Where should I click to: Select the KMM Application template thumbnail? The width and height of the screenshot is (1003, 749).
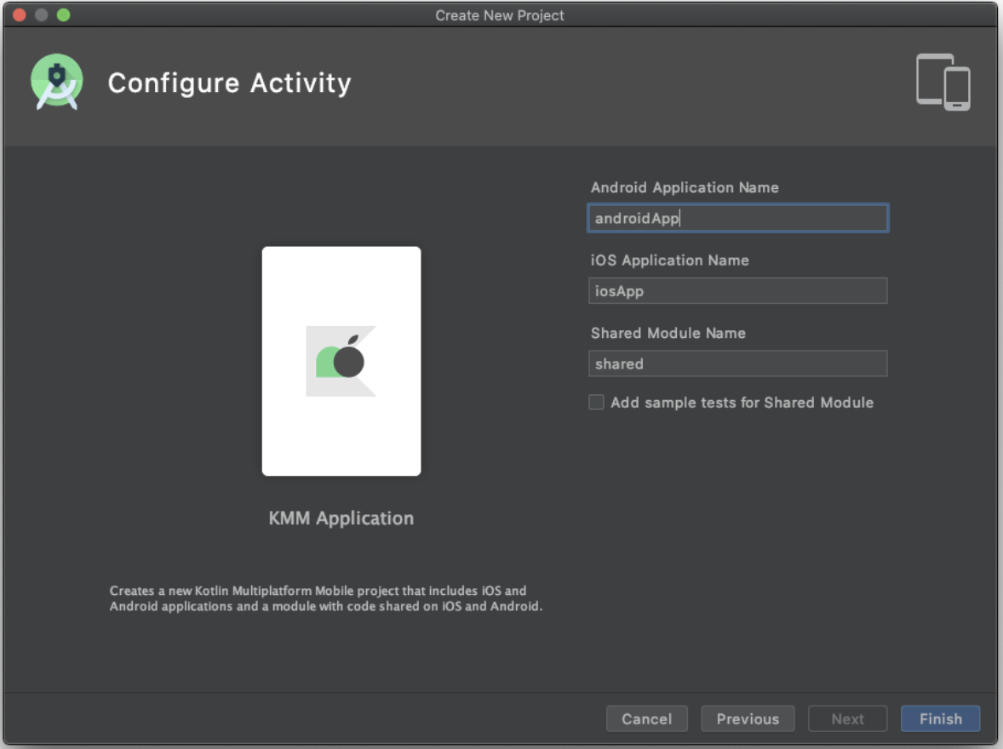[x=341, y=361]
